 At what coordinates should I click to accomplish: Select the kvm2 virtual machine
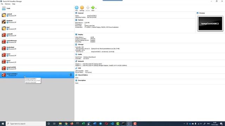coord(37,62)
